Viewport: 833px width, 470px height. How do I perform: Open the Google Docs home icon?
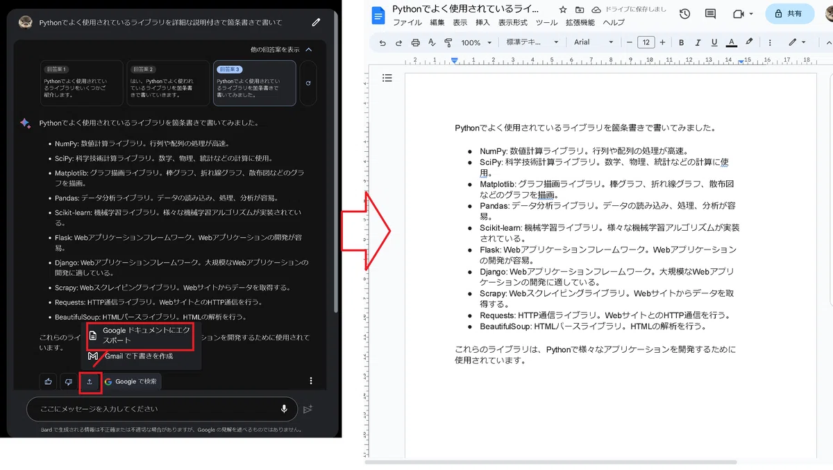point(378,15)
